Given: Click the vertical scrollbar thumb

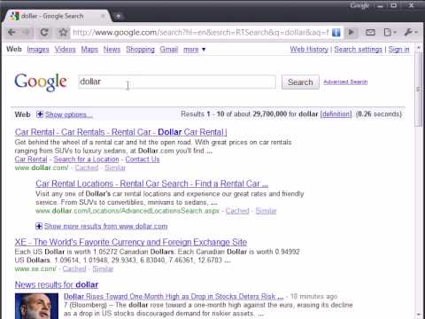Looking at the screenshot, I should pos(418,89).
